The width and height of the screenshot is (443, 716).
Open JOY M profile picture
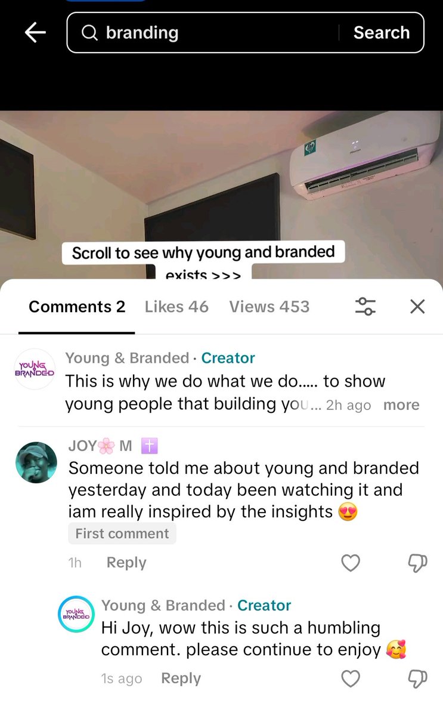tap(36, 462)
